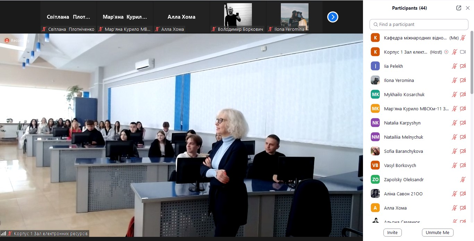Viewport: 474px width, 241px height.
Task: Click muted mic icon for Iia Pelekh
Action: 455,66
